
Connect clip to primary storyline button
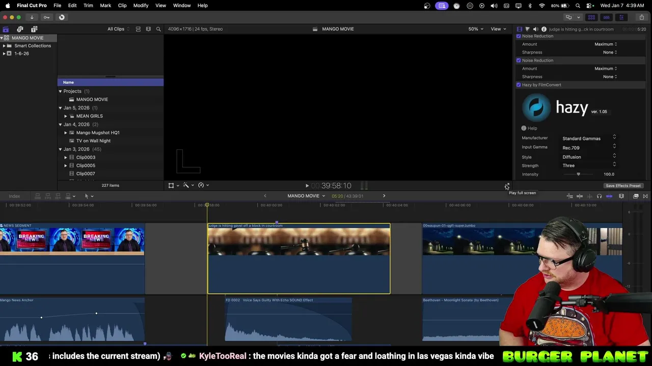coord(38,196)
